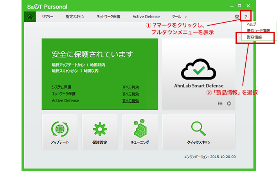The image size is (277, 171).
Task: Open the Active Defense tab
Action: 146,17
